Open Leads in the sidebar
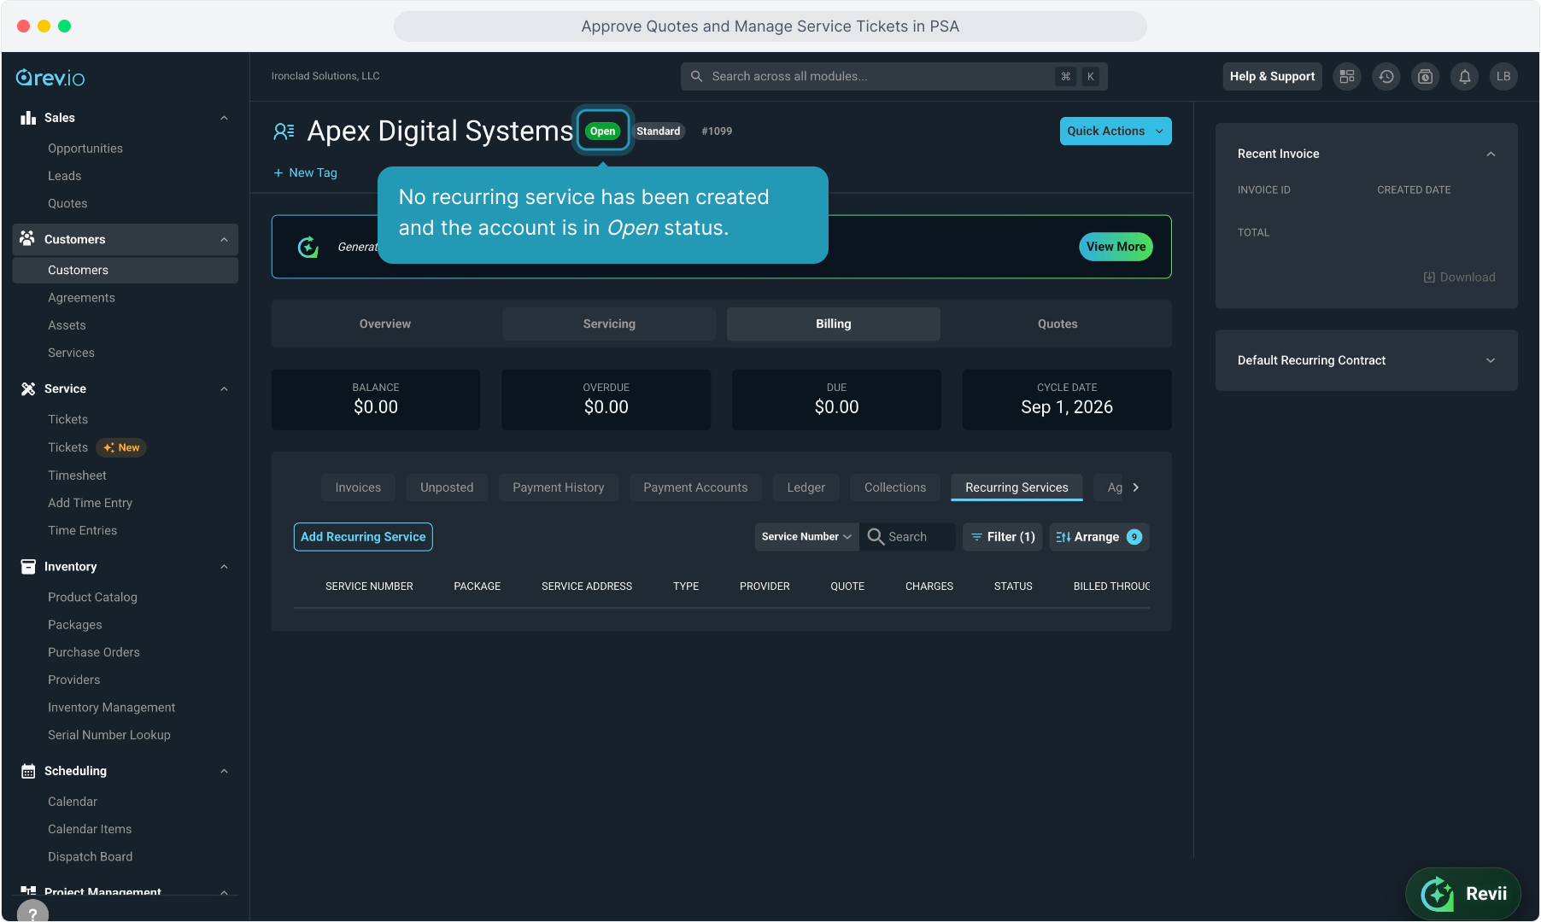 coord(65,176)
